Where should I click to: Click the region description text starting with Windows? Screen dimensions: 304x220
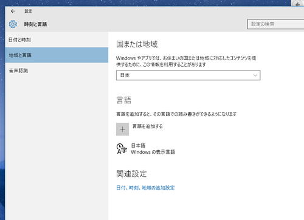pyautogui.click(x=186, y=61)
